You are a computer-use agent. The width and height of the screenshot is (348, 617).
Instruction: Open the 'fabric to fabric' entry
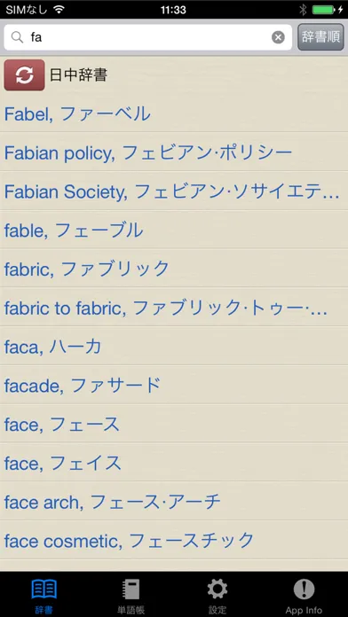pyautogui.click(x=174, y=308)
